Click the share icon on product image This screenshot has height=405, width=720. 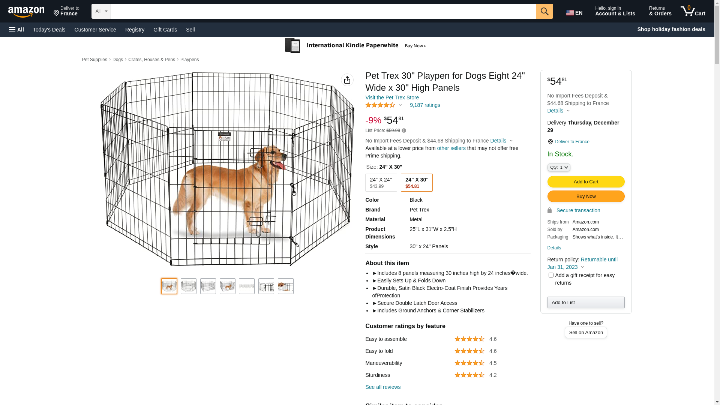coord(347,80)
